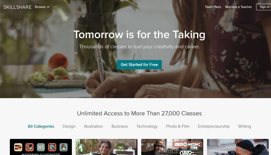The height and width of the screenshot is (155, 271).
Task: Click Get Started for Free button
Action: pos(139,65)
